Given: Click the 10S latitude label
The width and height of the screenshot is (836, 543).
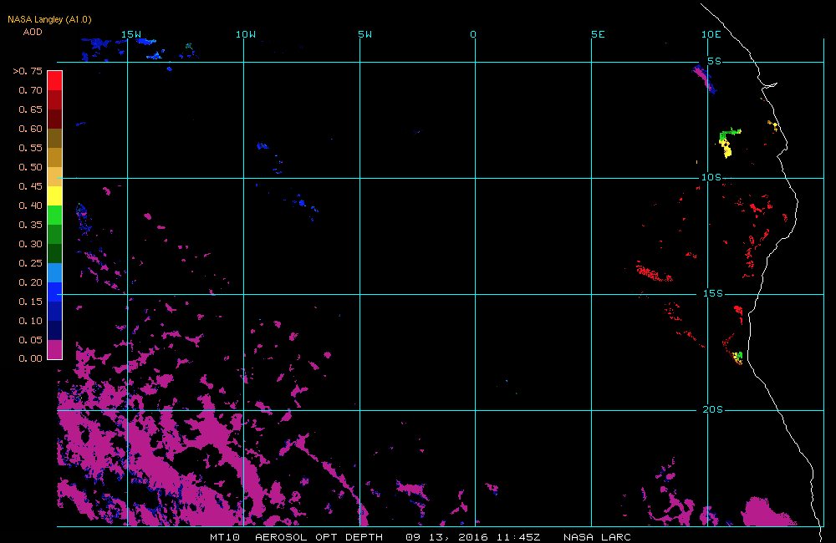Looking at the screenshot, I should click(711, 177).
